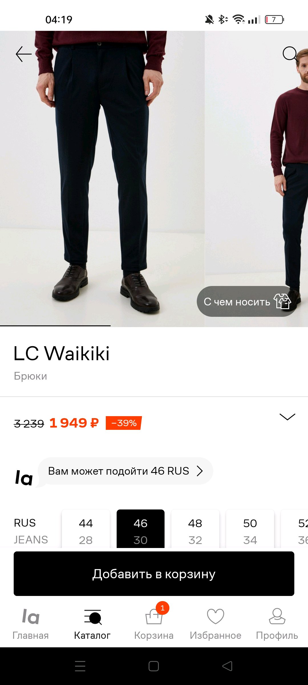Screen dimensions: 308x685
Task: Tap Добавить в корзину button
Action: 154,574
